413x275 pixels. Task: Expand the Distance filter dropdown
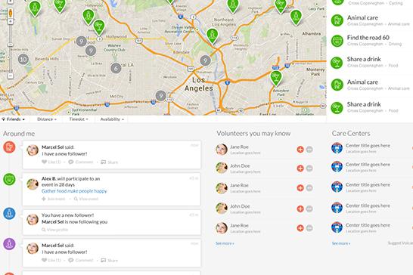47,119
